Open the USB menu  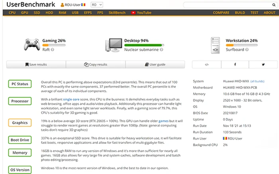(x=75, y=13)
